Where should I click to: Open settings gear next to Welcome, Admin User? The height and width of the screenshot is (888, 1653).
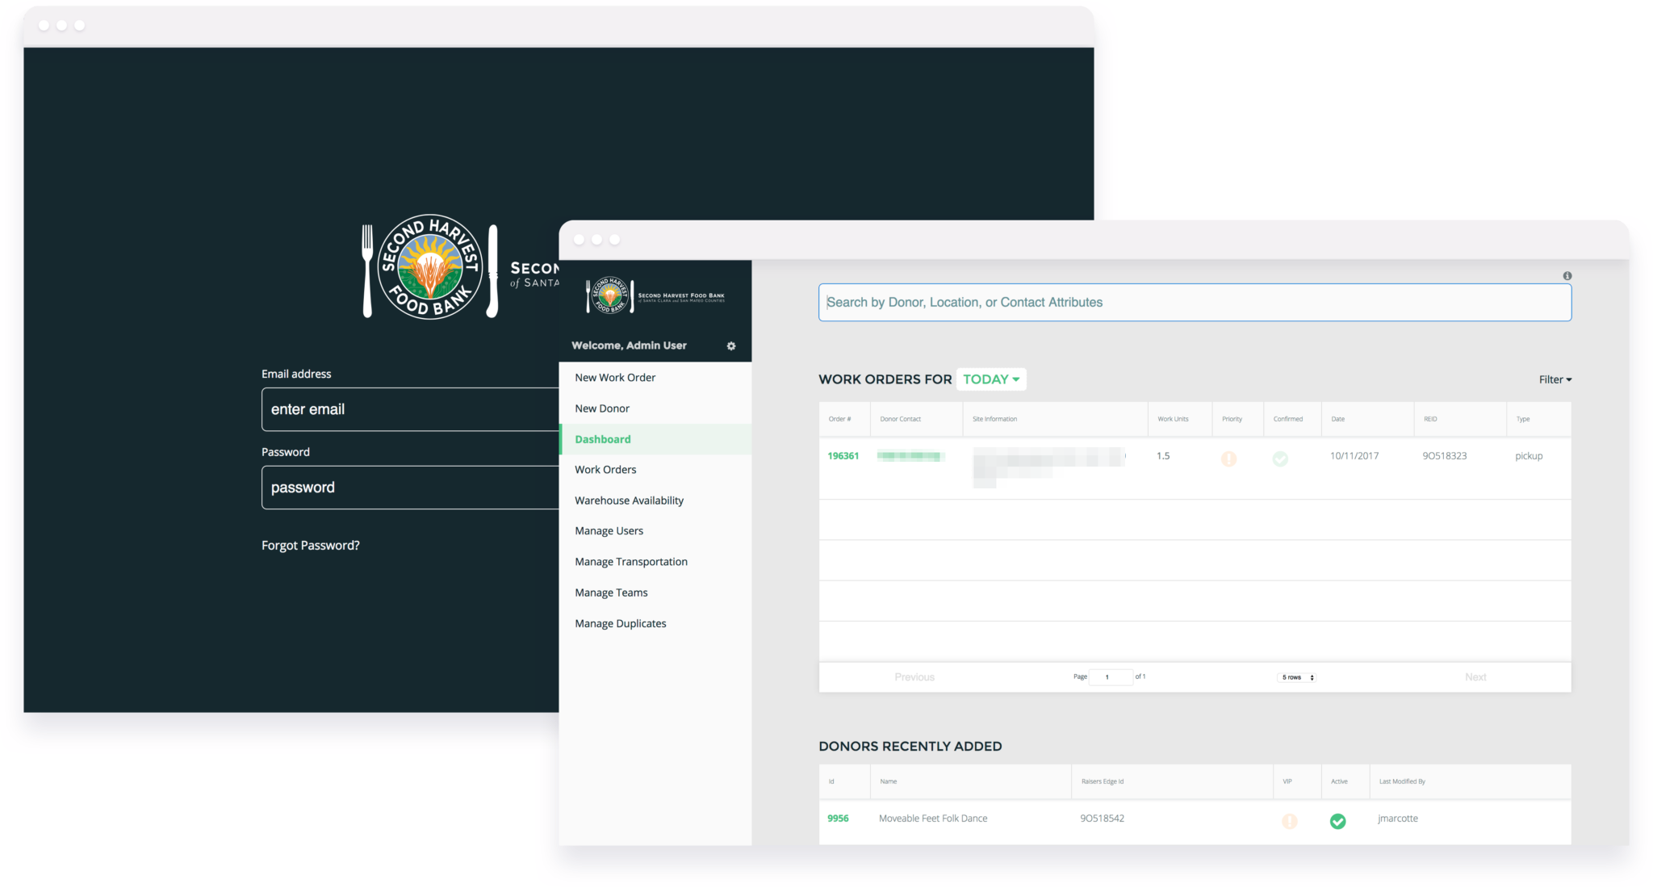[x=731, y=346]
